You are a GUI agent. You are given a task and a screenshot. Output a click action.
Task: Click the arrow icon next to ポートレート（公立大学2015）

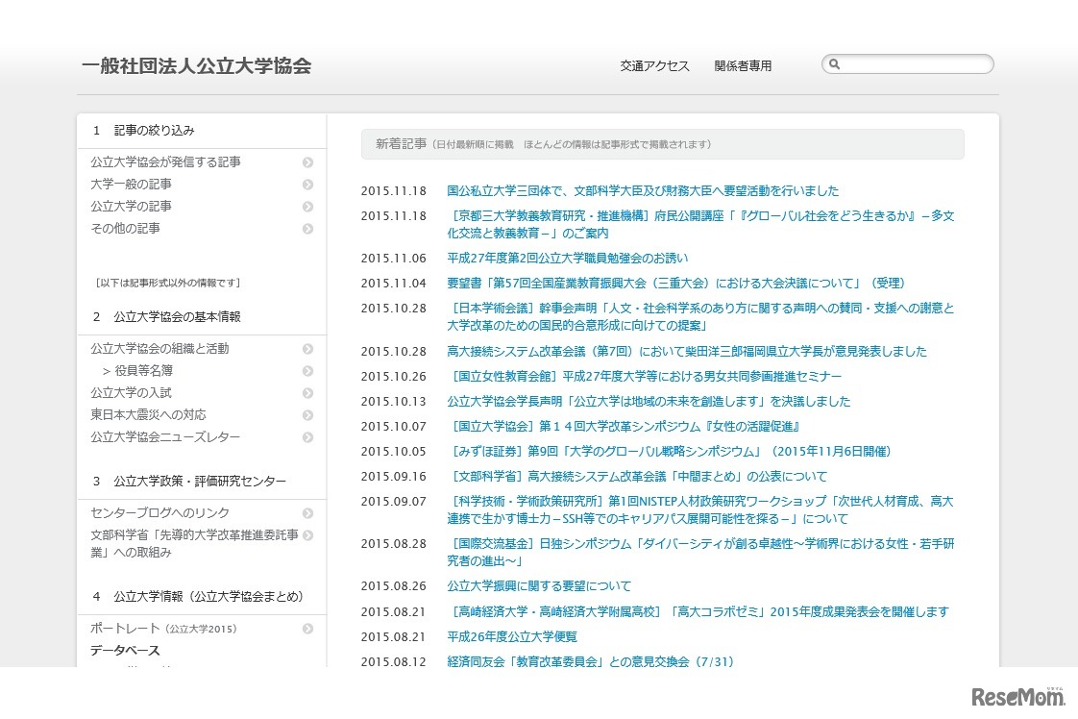(307, 628)
